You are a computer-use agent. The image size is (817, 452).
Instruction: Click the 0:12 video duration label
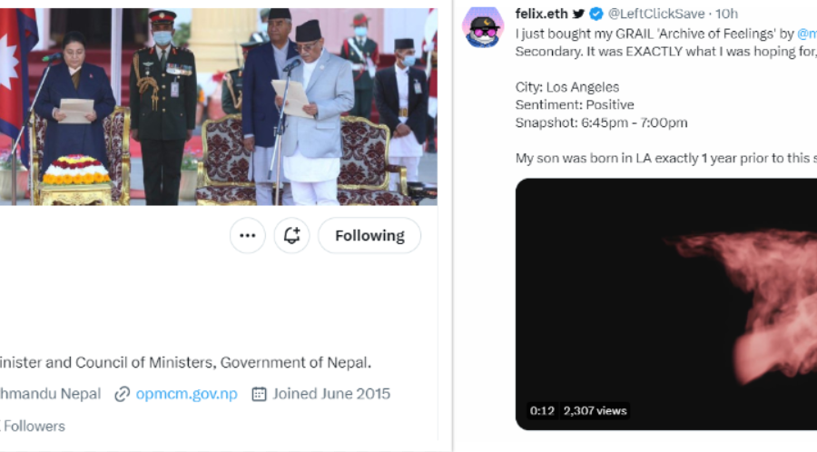point(542,410)
